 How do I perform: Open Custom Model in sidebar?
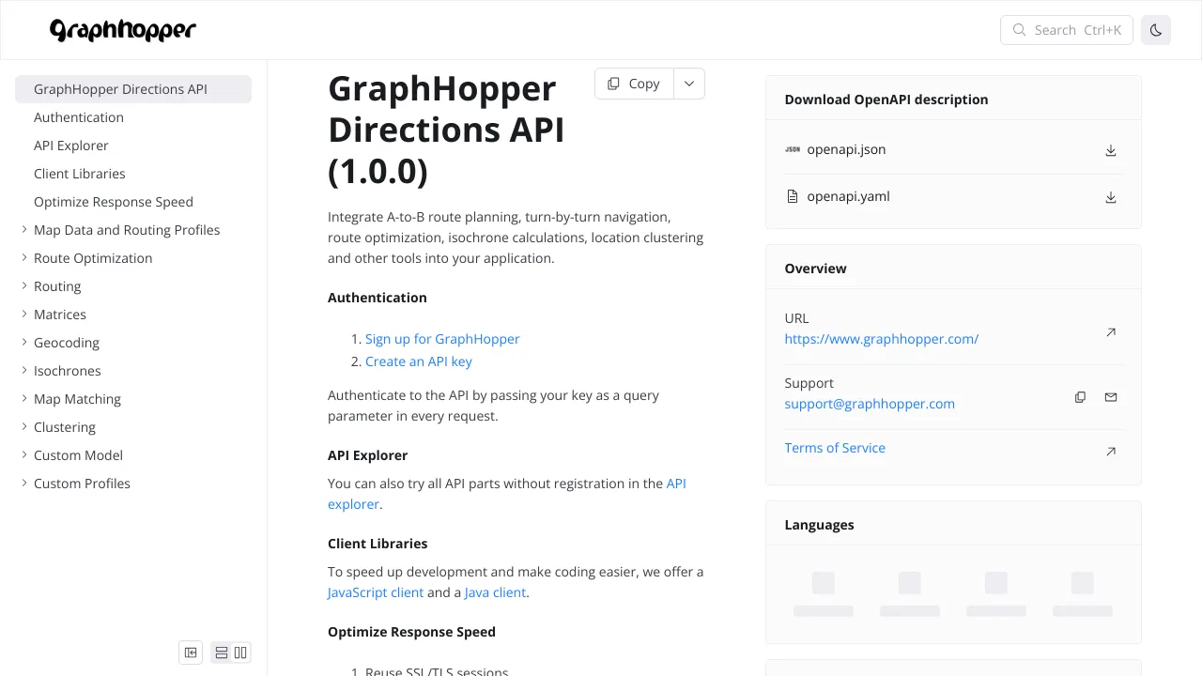(133, 455)
